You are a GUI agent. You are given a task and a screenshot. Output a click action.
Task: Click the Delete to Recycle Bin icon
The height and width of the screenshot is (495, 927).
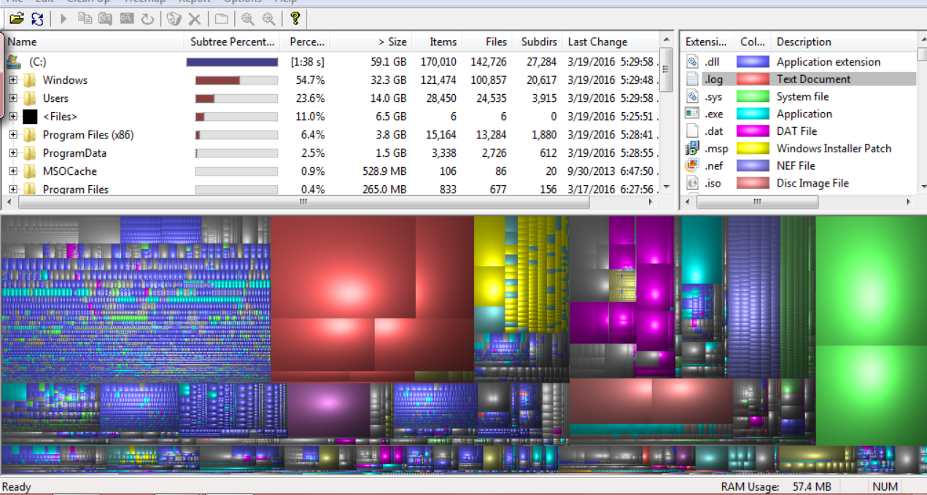[174, 18]
